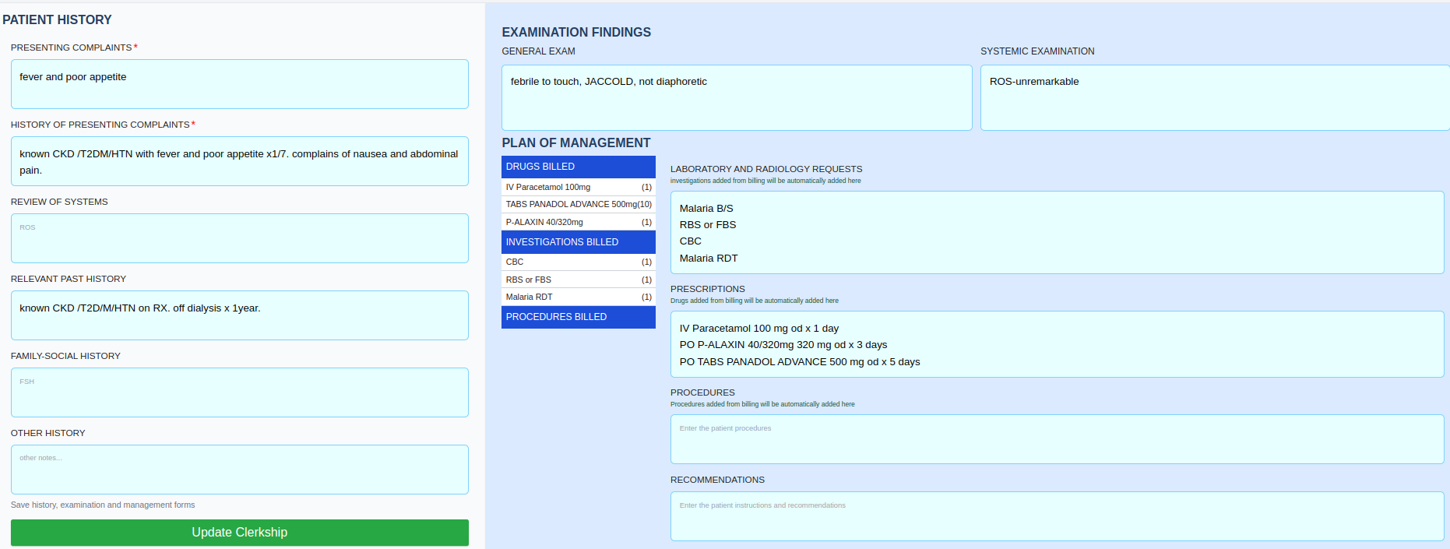1450x549 pixels.
Task: Edit the Prescriptions text box
Action: 1057,345
